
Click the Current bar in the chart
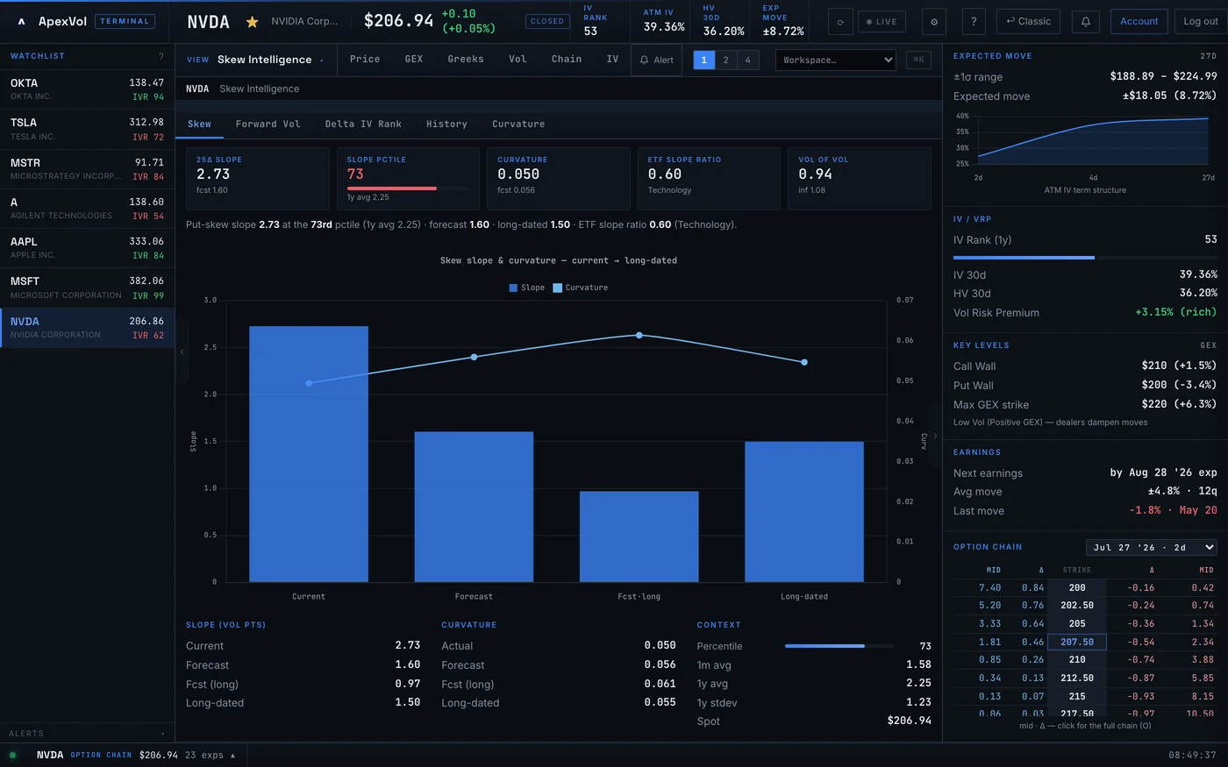(309, 454)
